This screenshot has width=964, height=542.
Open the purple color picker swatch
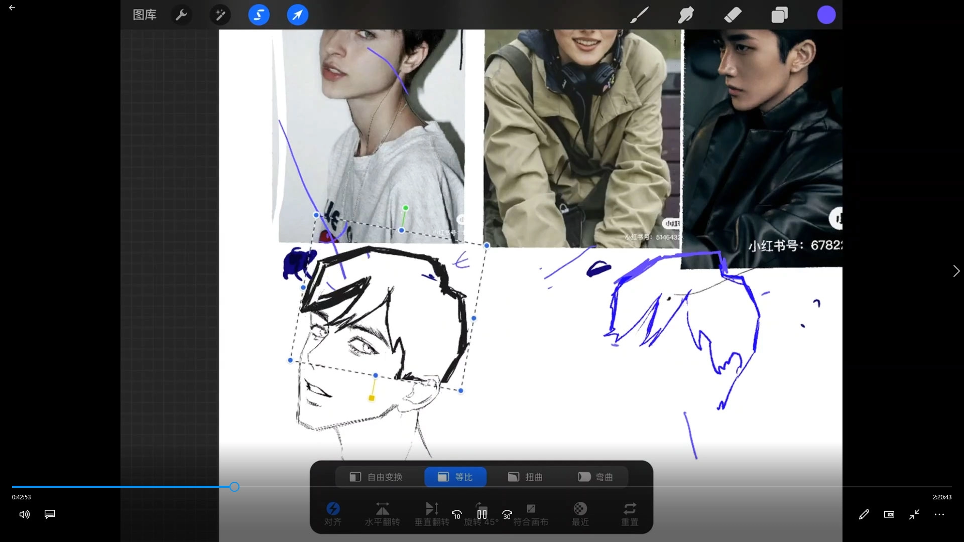pyautogui.click(x=826, y=15)
